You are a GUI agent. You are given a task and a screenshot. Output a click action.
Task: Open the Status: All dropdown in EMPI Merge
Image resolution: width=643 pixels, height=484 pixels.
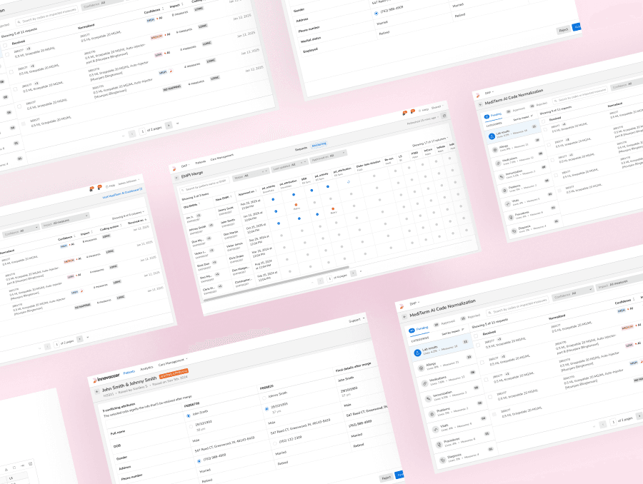click(250, 173)
